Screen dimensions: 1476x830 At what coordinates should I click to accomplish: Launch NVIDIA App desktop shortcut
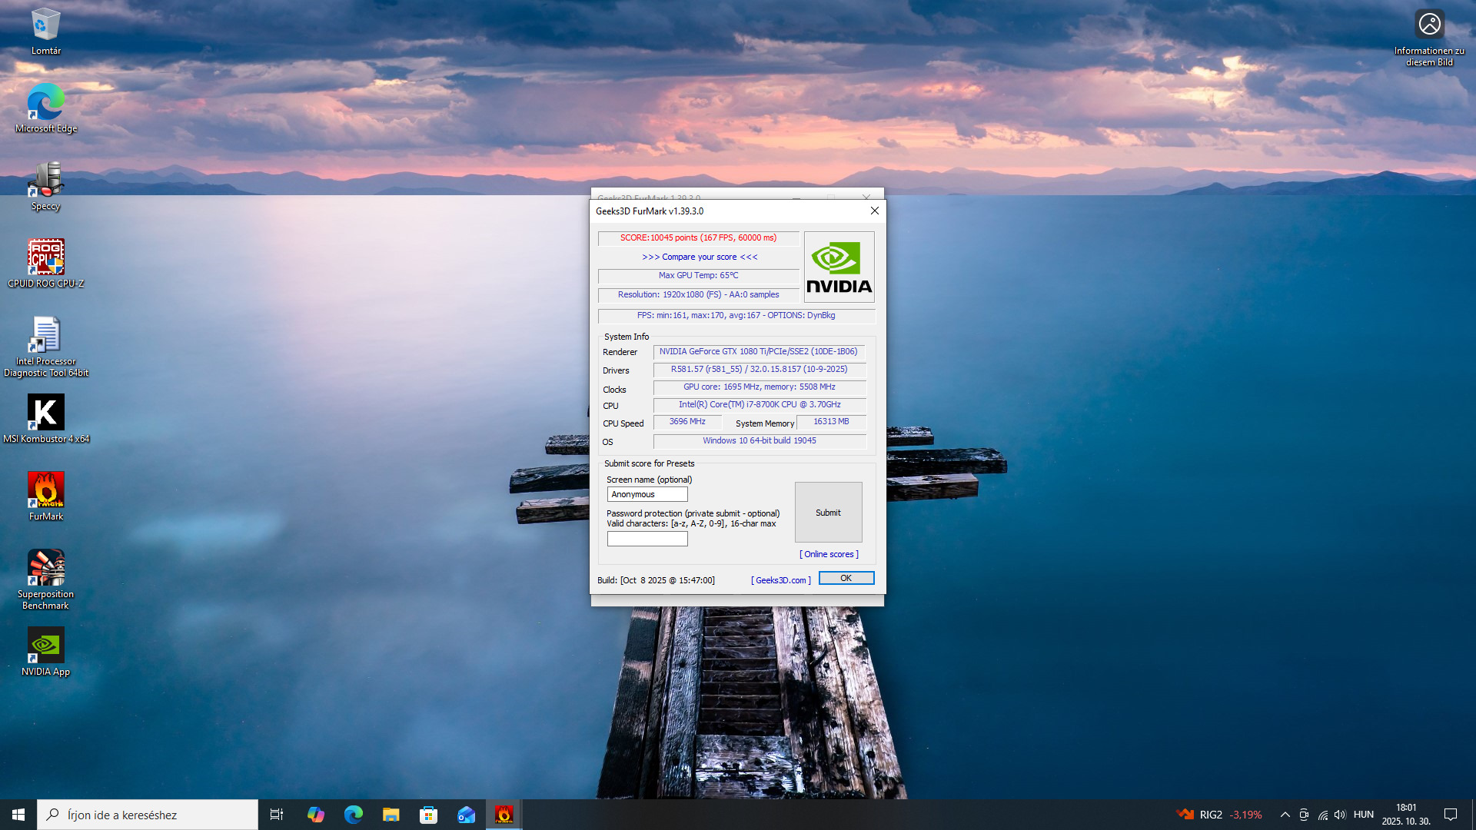(x=46, y=646)
